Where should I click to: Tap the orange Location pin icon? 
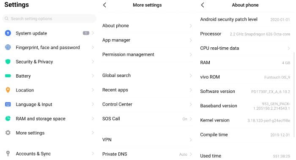point(8,90)
